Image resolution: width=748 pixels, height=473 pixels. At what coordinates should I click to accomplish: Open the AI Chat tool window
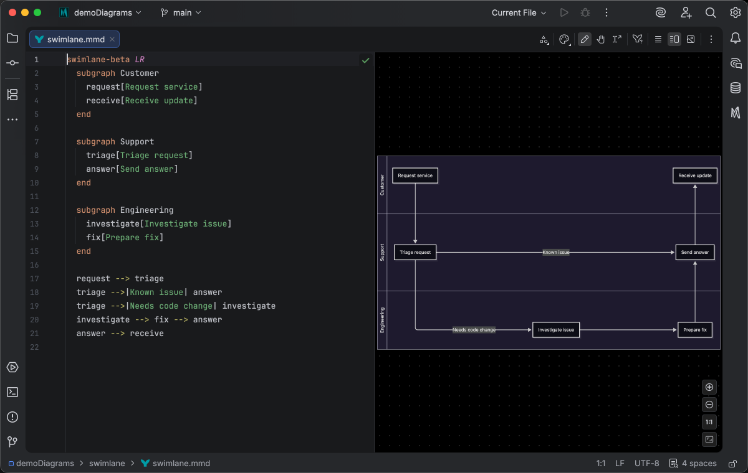[736, 63]
